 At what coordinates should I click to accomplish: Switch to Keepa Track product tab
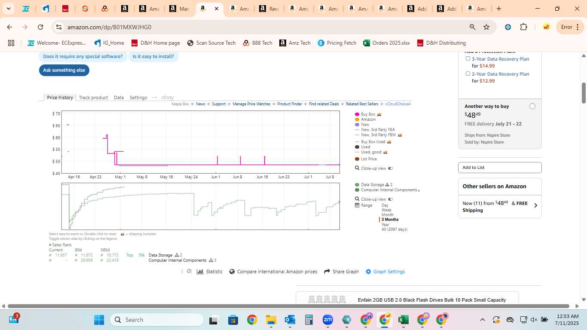[93, 98]
